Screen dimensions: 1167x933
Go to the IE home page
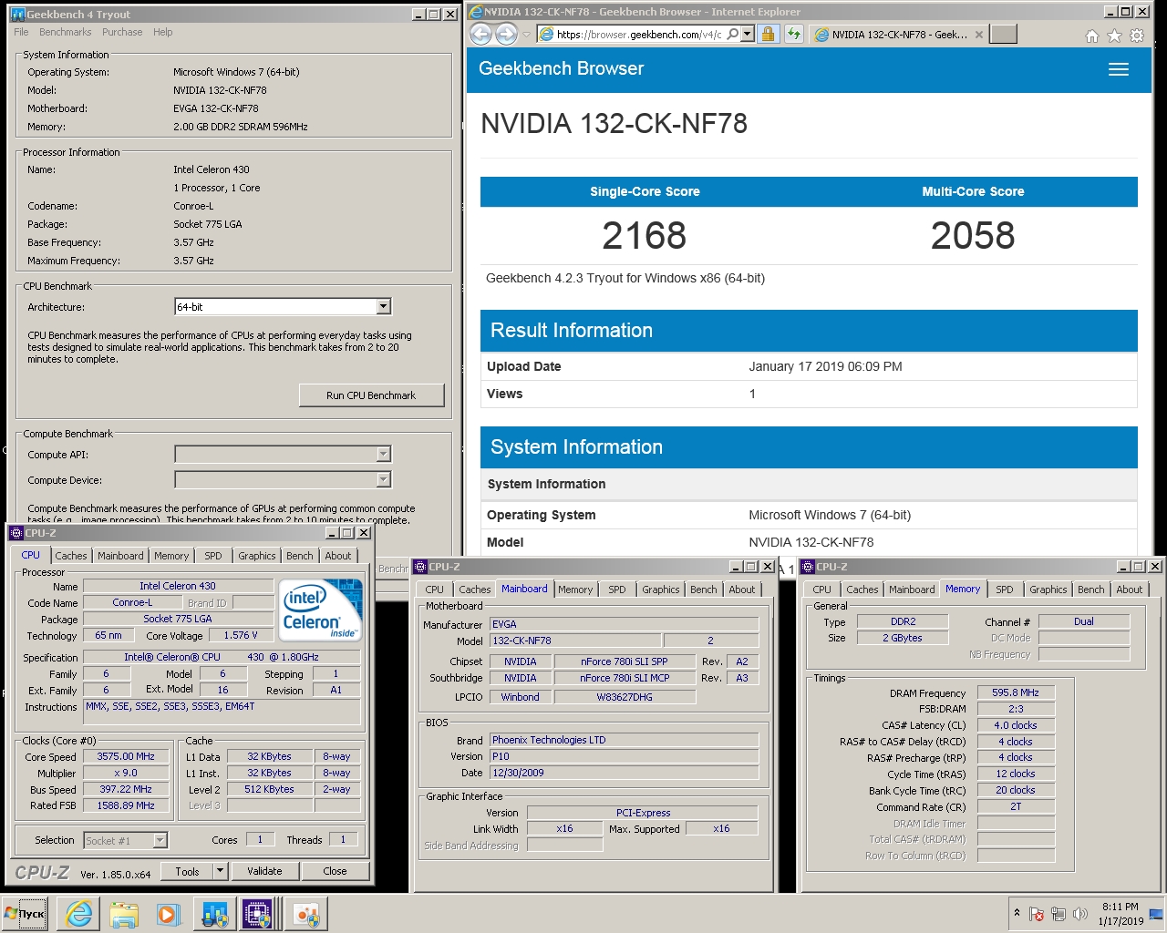point(1092,36)
